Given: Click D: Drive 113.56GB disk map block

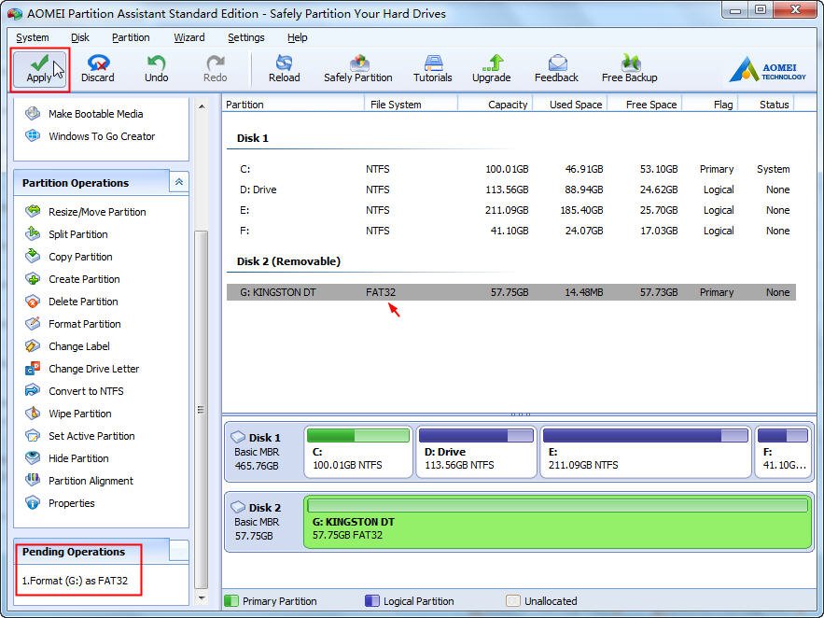Looking at the screenshot, I should pyautogui.click(x=476, y=452).
